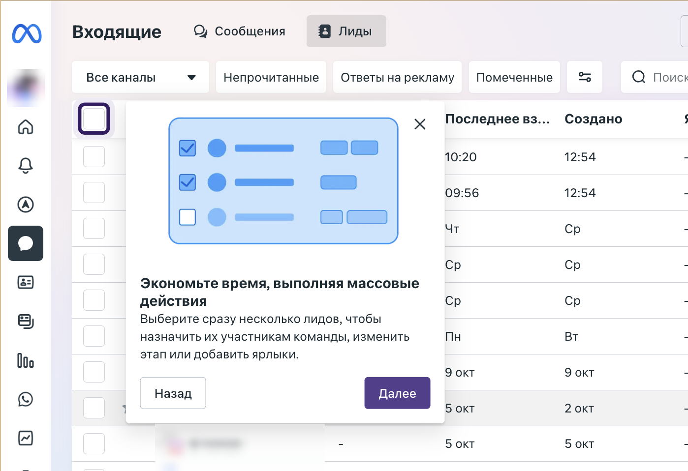Check the row created at 12:54 with 10:20
Viewport: 688px width, 471px height.
pos(94,157)
